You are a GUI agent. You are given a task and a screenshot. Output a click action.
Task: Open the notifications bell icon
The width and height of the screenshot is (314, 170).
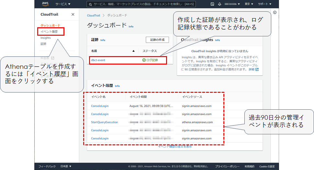click(x=220, y=4)
